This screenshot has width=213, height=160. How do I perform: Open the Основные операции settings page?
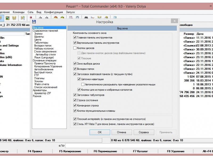(x=44, y=61)
